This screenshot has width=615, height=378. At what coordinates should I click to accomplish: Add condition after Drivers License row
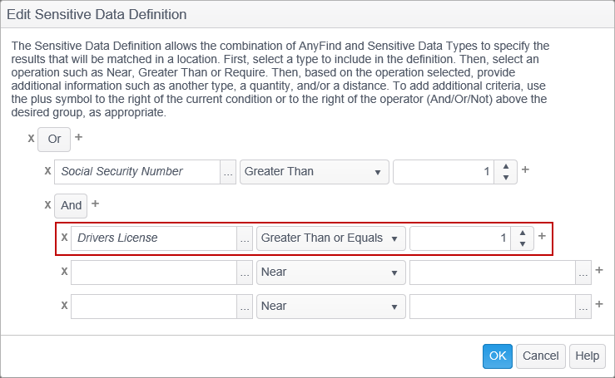point(542,237)
